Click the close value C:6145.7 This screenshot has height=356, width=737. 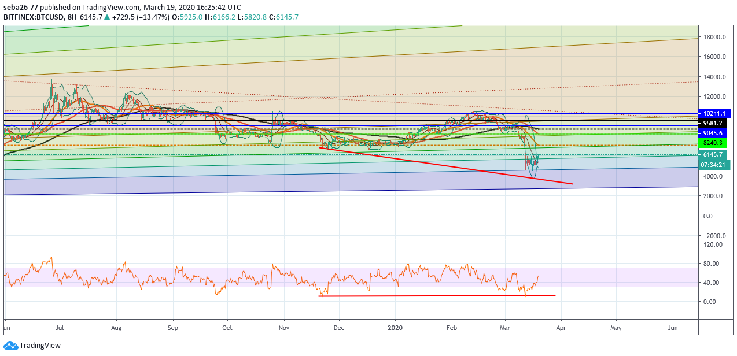click(x=284, y=17)
